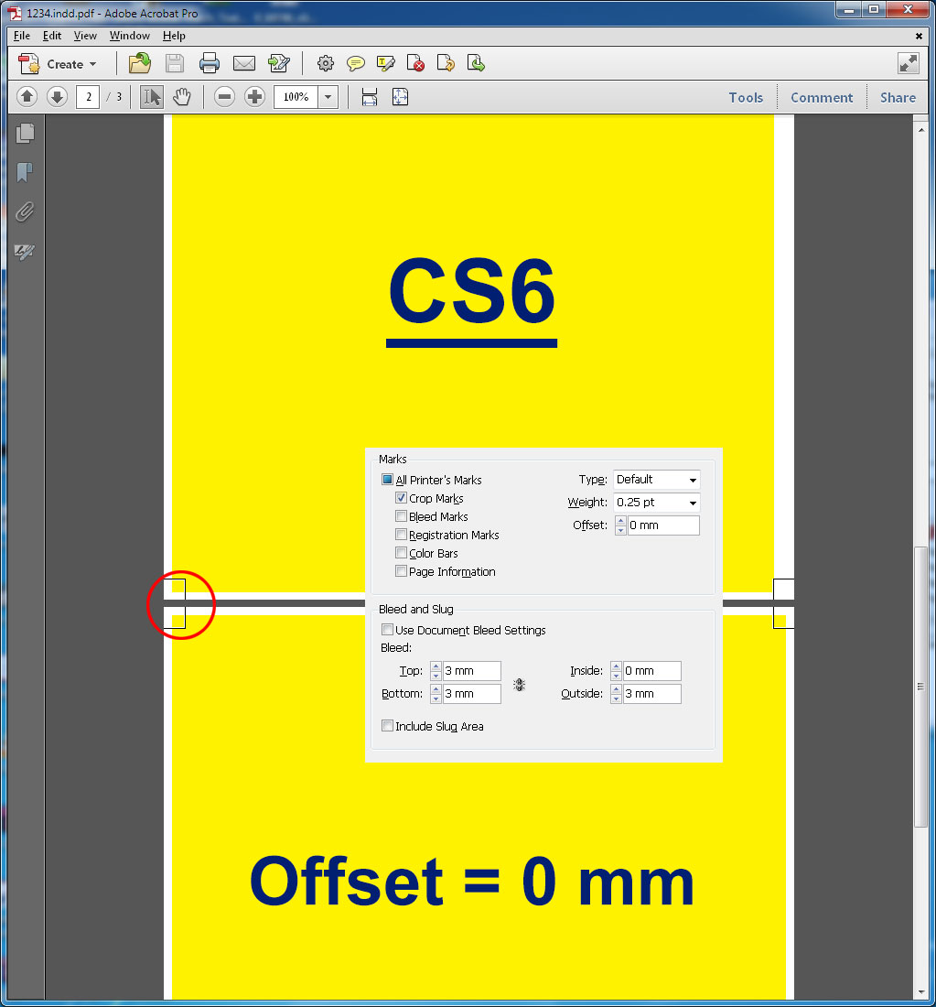Image resolution: width=936 pixels, height=1007 pixels.
Task: Open the Weight 0.25 pt dropdown
Action: [x=656, y=503]
